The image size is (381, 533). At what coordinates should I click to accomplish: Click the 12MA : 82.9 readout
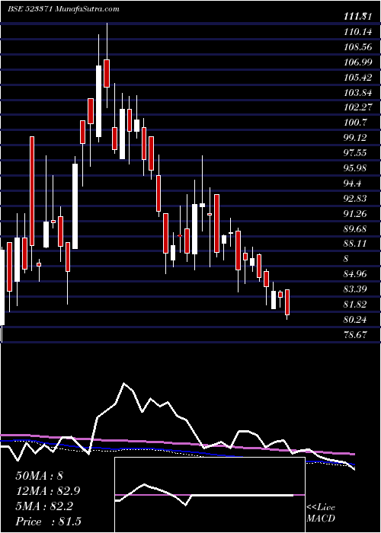47,491
